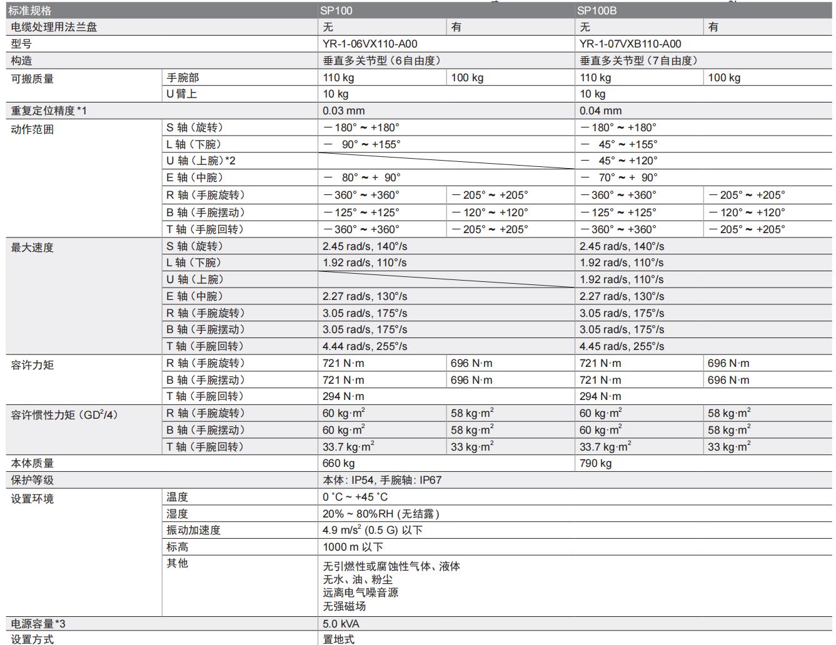Click the '20% ~ 80%RH（无结露）' value
836x645 pixels.
[381, 514]
